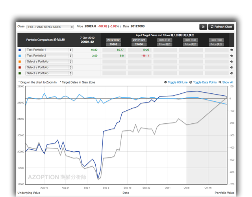
Task: Click the share/export icon button
Action: tap(203, 27)
